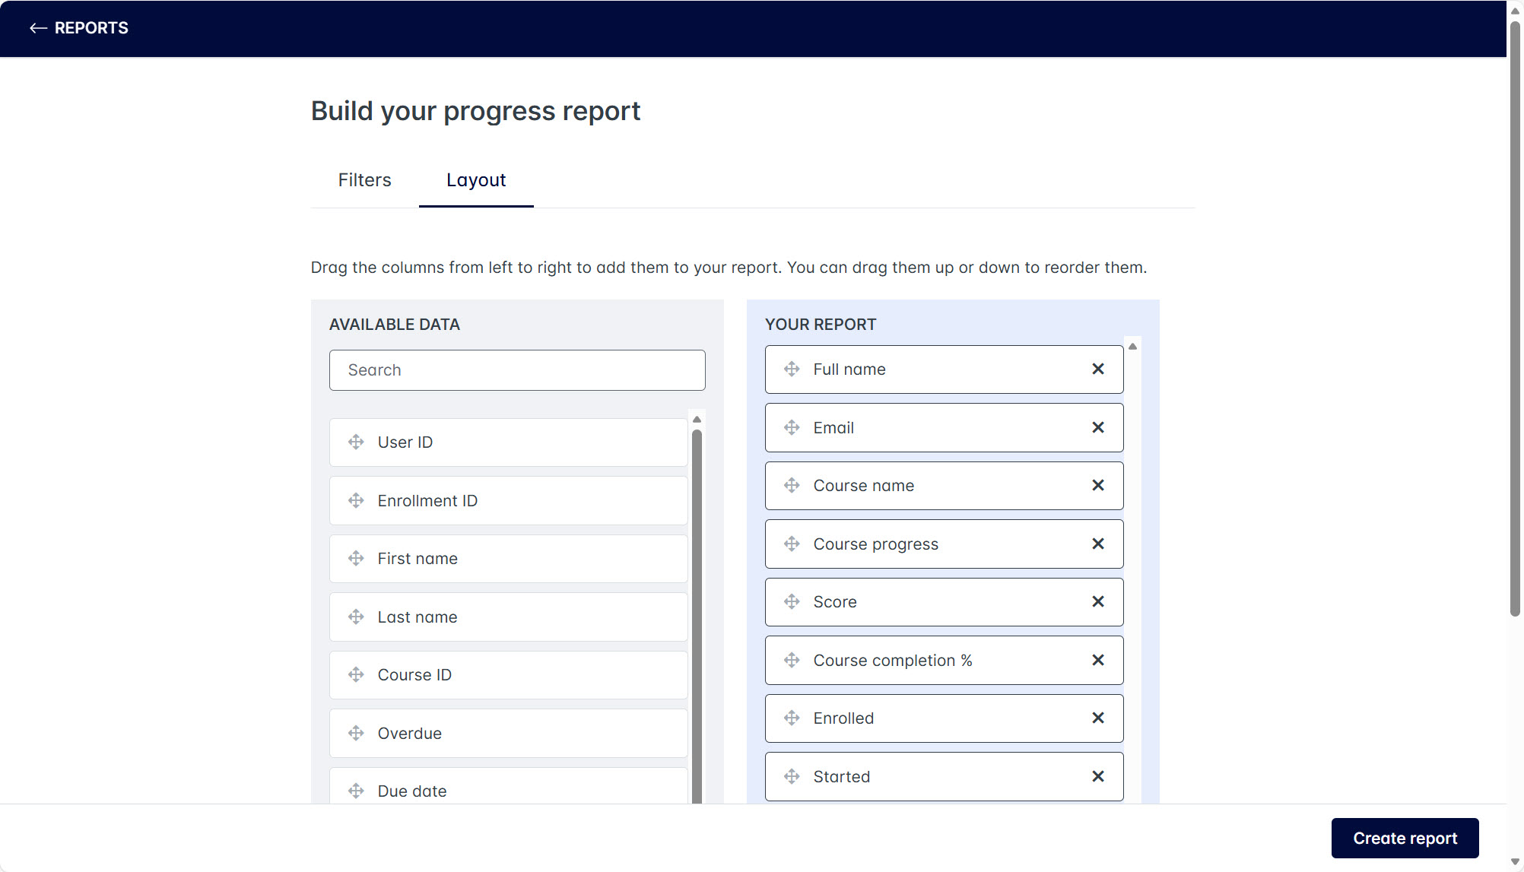Click the drag handle for Email
This screenshot has height=872, width=1524.
coord(792,427)
